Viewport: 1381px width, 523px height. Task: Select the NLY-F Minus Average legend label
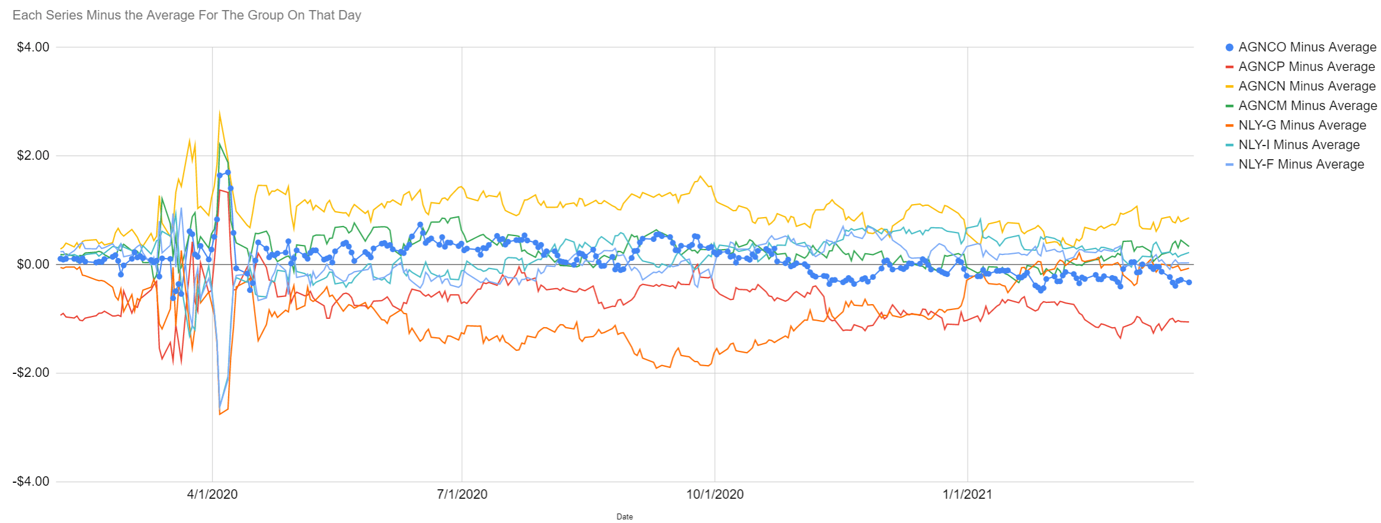point(1302,164)
